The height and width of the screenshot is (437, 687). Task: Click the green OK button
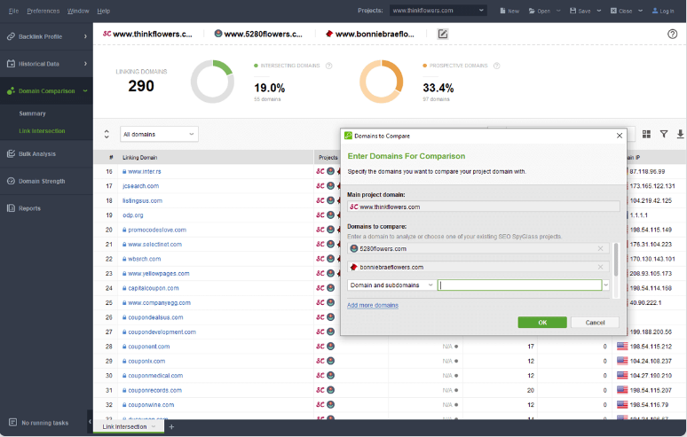pyautogui.click(x=542, y=323)
